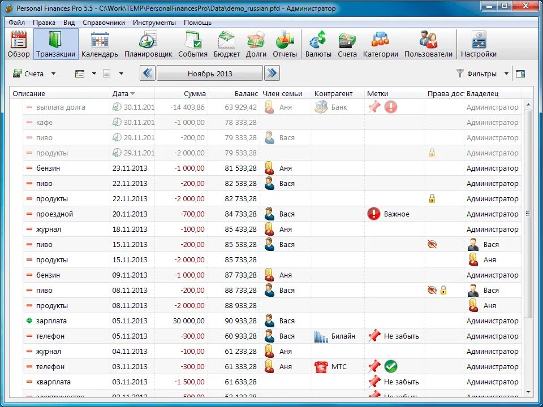Open the Обзор overview section
Screen dimensions: 543x407
click(18, 44)
